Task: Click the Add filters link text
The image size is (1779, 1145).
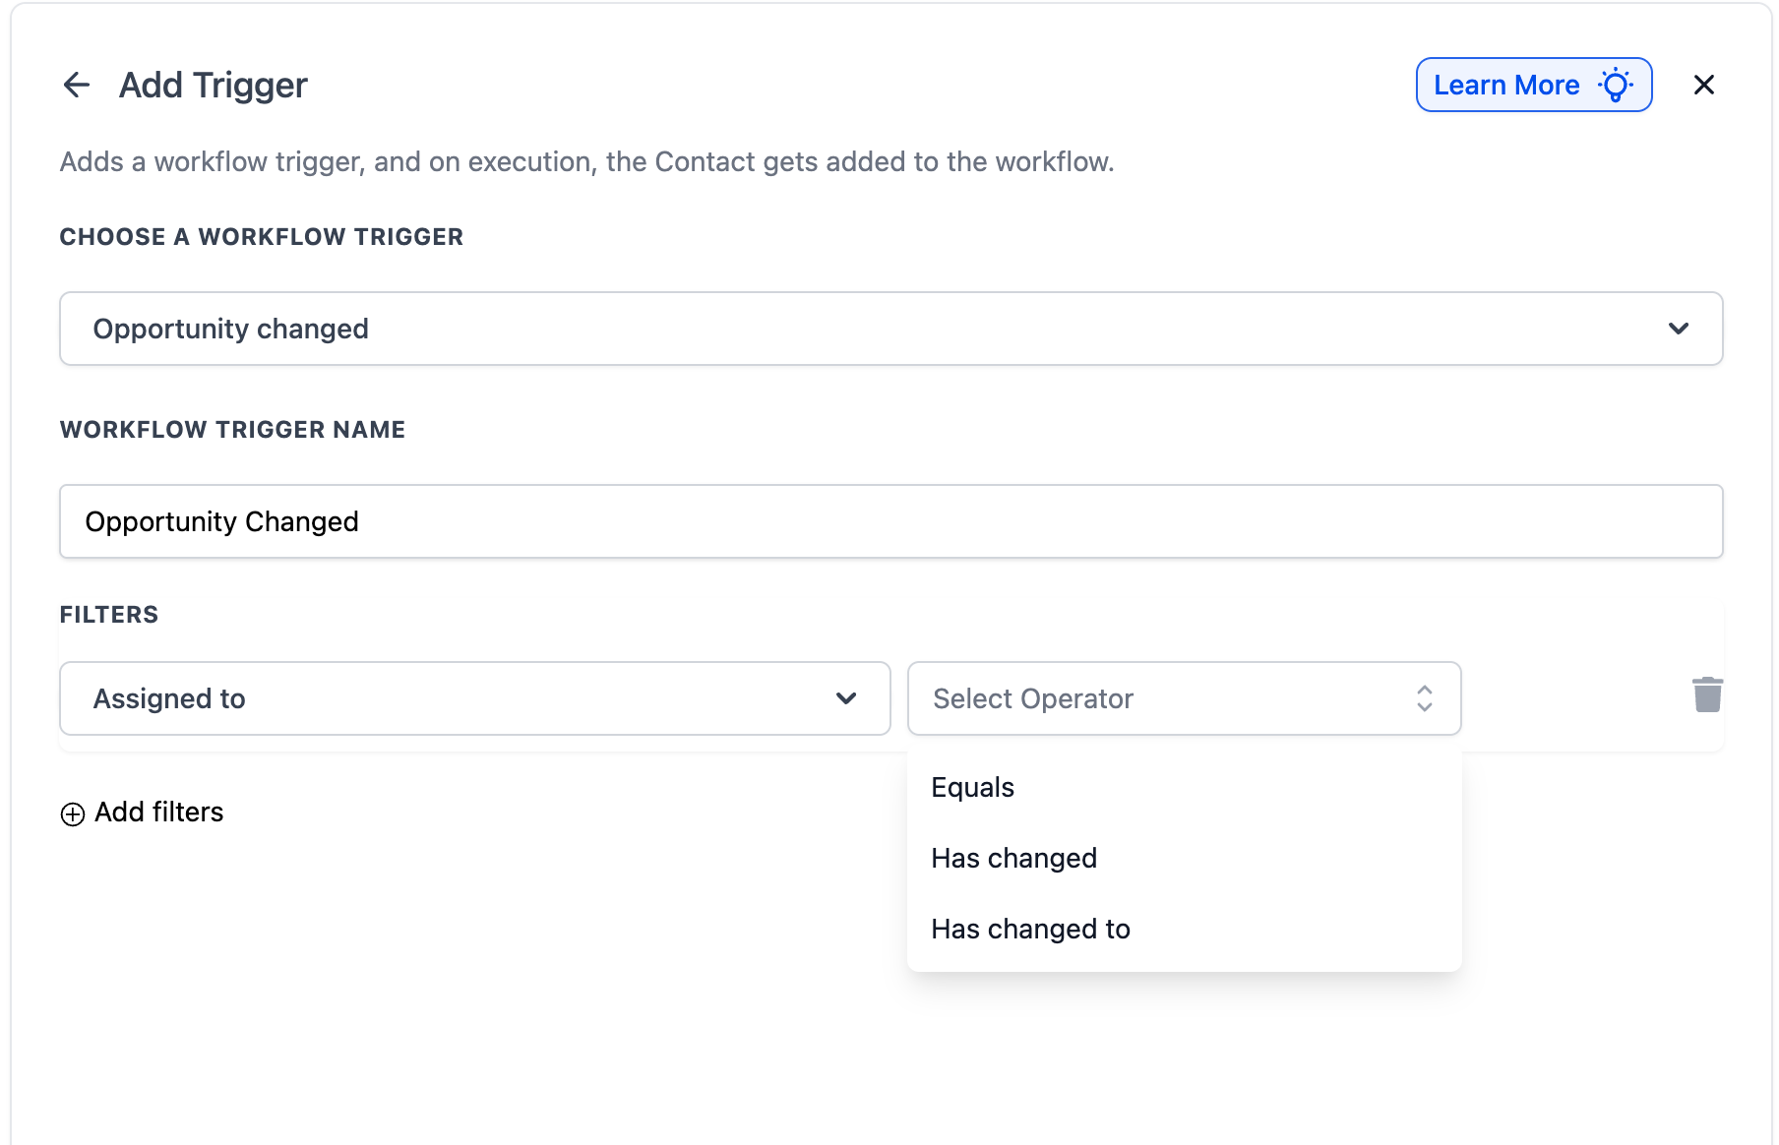Action: [x=159, y=813]
